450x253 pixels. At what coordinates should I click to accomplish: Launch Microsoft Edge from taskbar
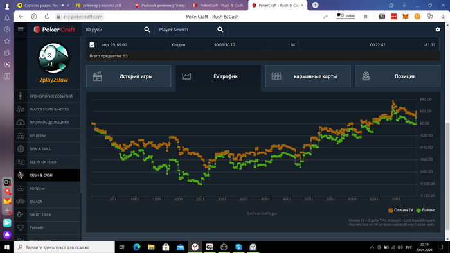(x=136, y=247)
